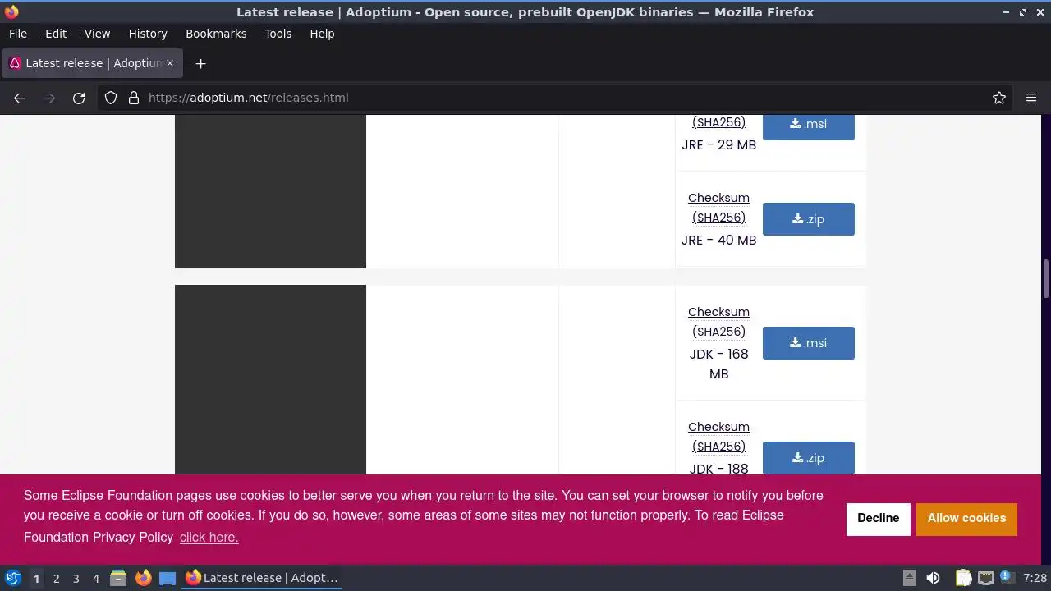This screenshot has width=1051, height=591.
Task: Click the show desktop icon in taskbar
Action: (168, 578)
